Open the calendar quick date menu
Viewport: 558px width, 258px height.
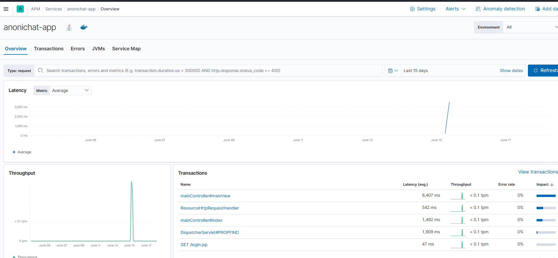pos(393,71)
